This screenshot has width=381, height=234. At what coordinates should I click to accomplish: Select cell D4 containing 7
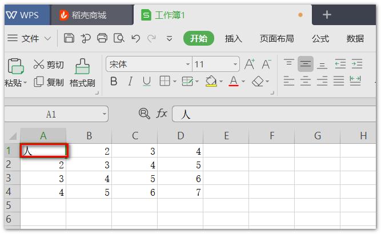(x=180, y=192)
